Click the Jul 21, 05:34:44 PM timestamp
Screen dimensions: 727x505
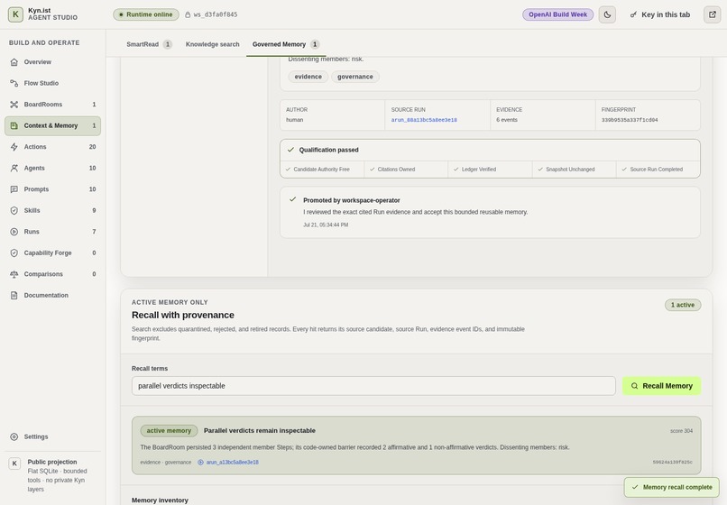coord(326,225)
